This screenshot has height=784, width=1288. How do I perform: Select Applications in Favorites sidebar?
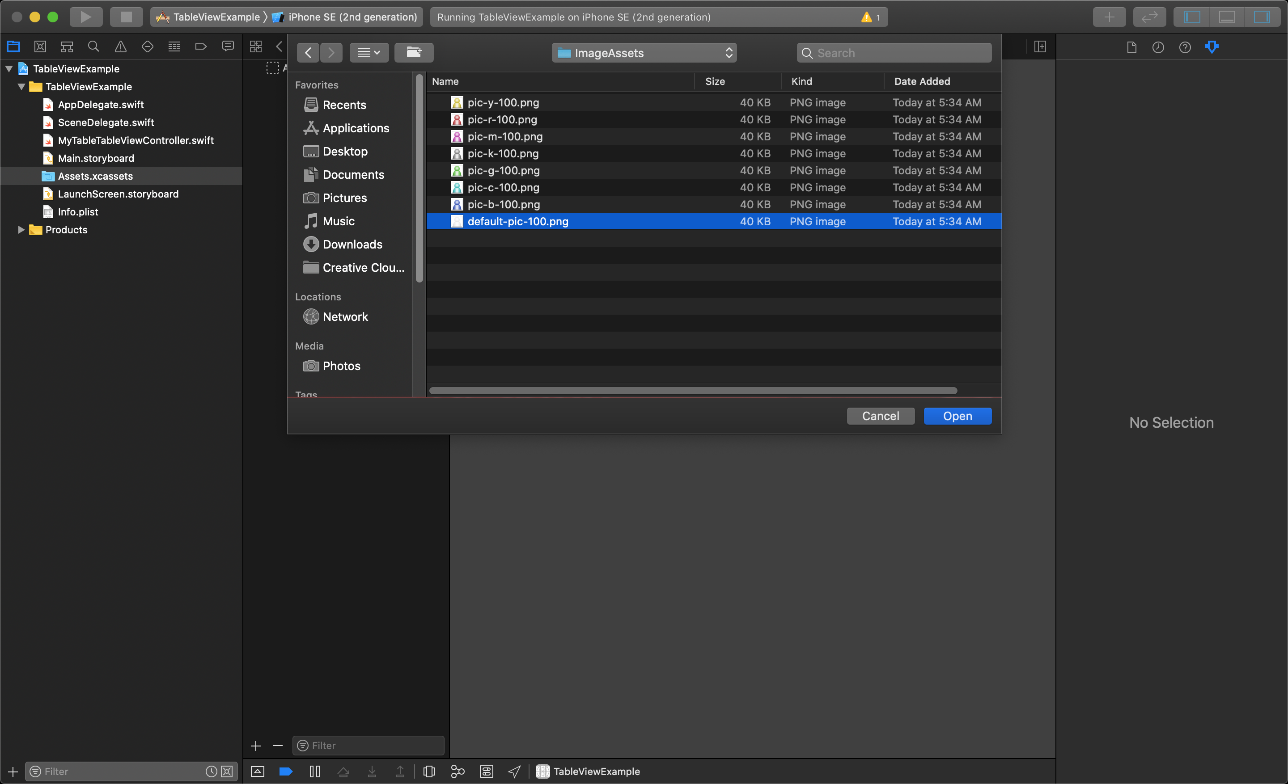[346, 128]
